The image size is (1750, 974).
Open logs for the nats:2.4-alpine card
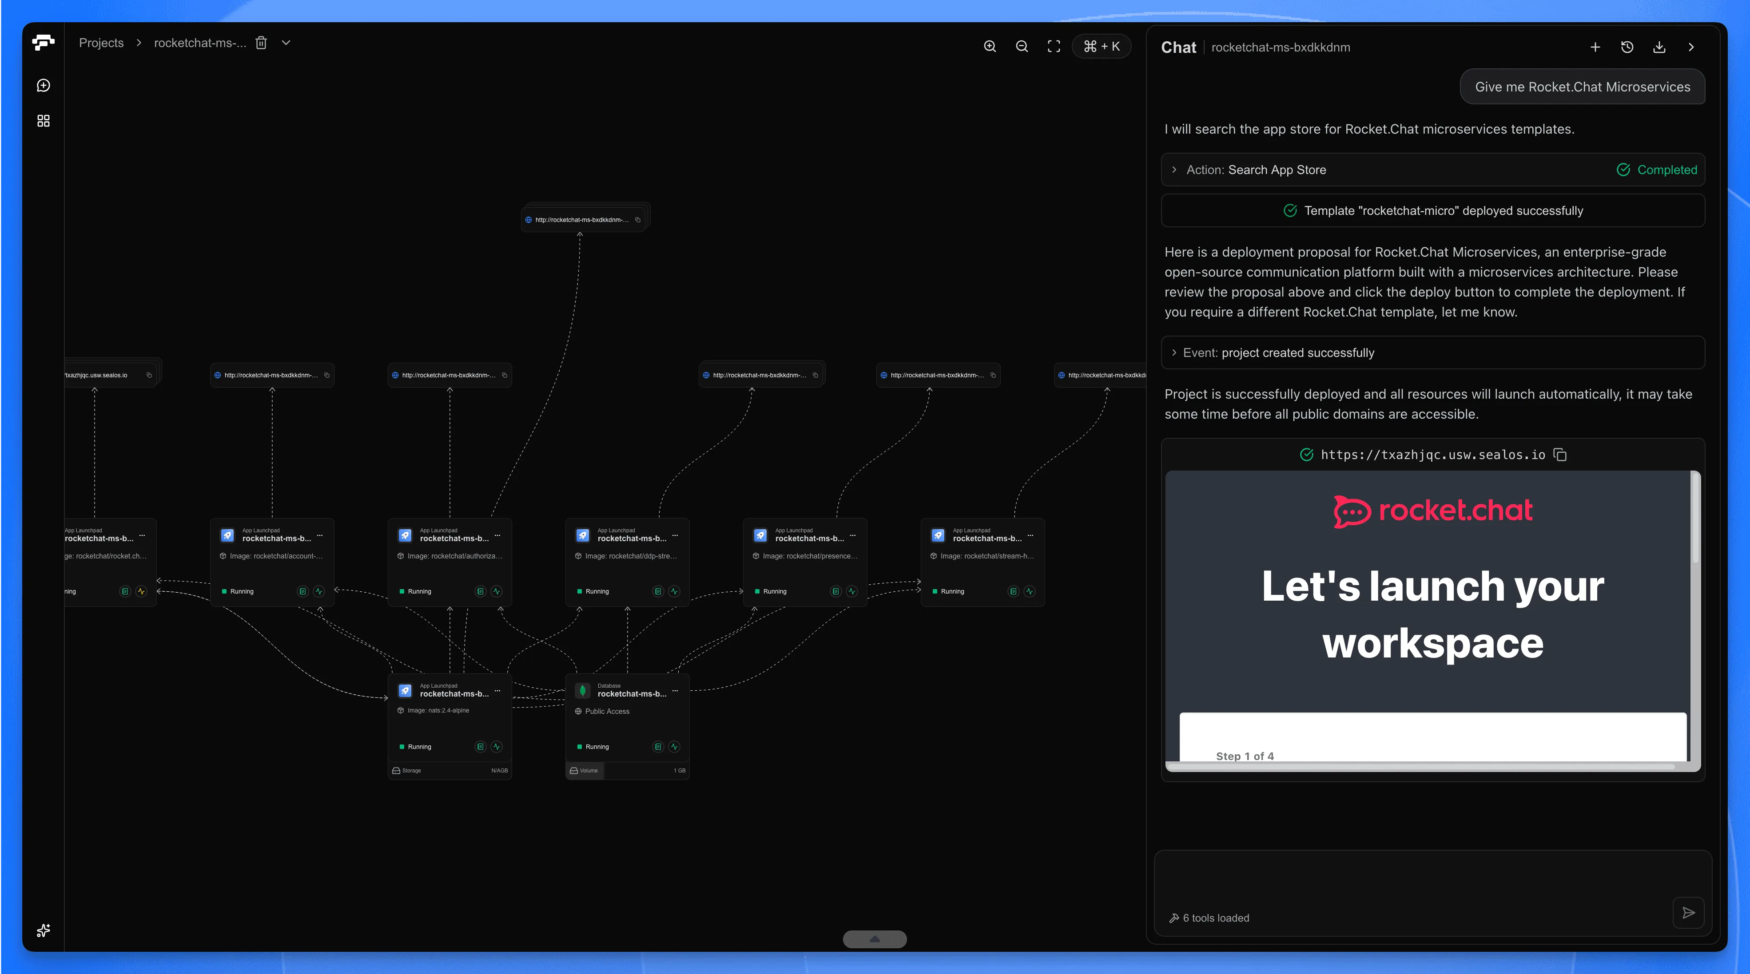click(x=480, y=747)
